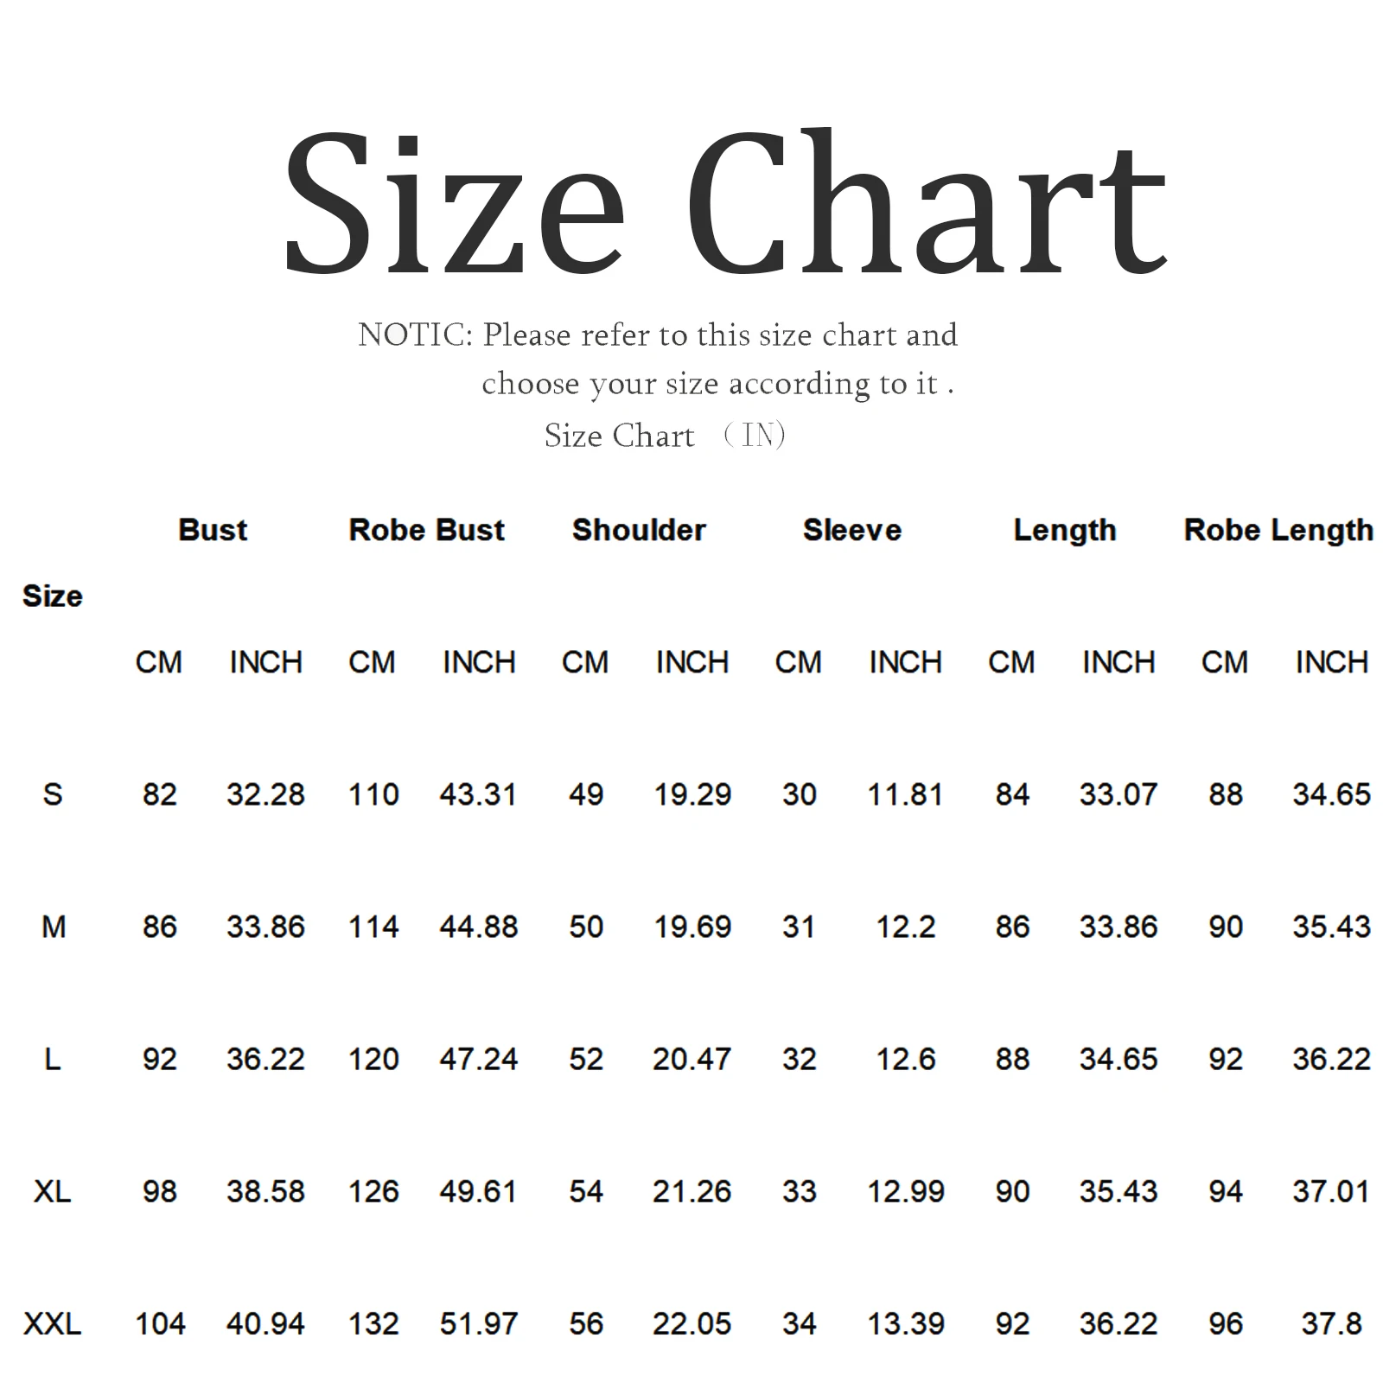
Task: Click the 'XXL' size row label
Action: coord(53,1323)
